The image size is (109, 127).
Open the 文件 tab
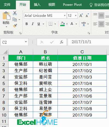point(7,5)
